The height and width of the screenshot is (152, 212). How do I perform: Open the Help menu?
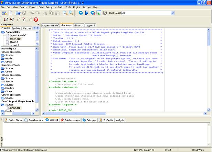[x=95, y=7]
